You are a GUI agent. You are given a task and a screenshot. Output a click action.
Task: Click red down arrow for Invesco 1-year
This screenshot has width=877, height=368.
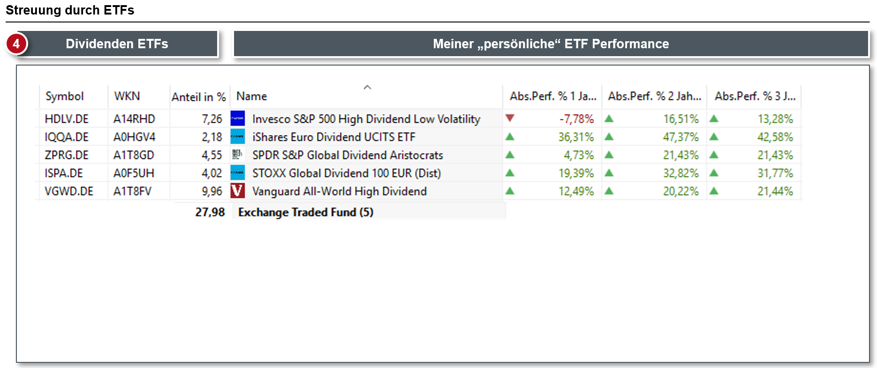pyautogui.click(x=510, y=118)
